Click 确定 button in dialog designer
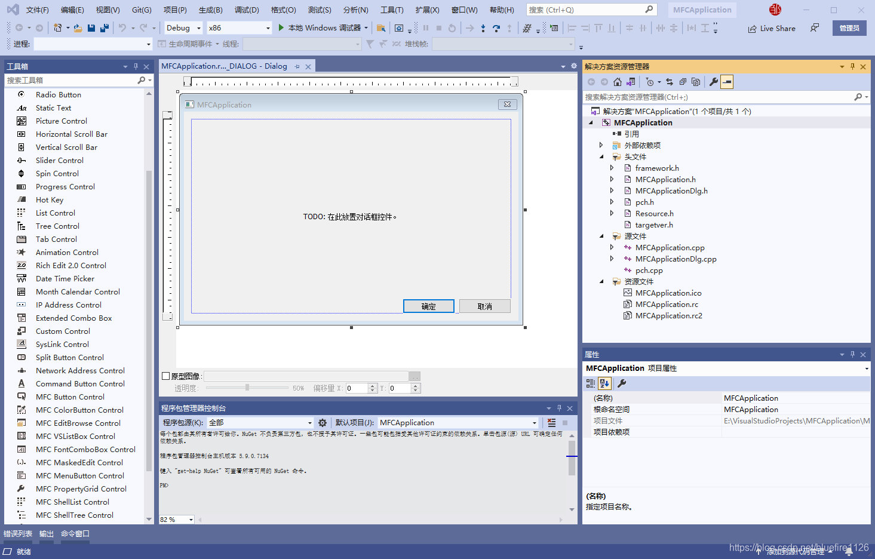This screenshot has height=559, width=875. pos(429,306)
